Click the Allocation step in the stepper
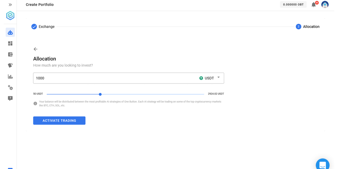Image resolution: width=338 pixels, height=169 pixels. [308, 27]
